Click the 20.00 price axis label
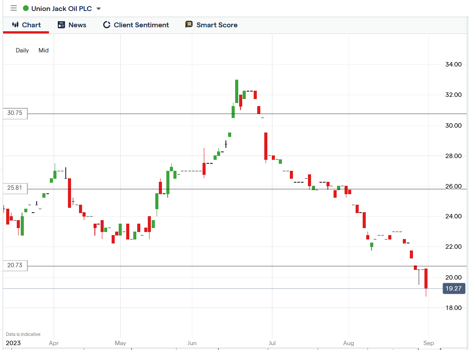 [454, 277]
